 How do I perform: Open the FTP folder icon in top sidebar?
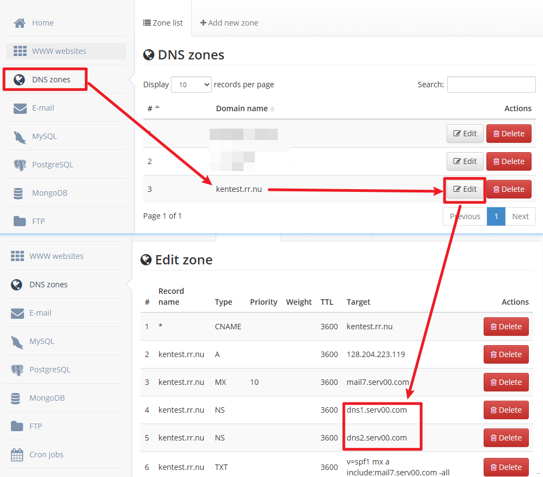tap(20, 221)
